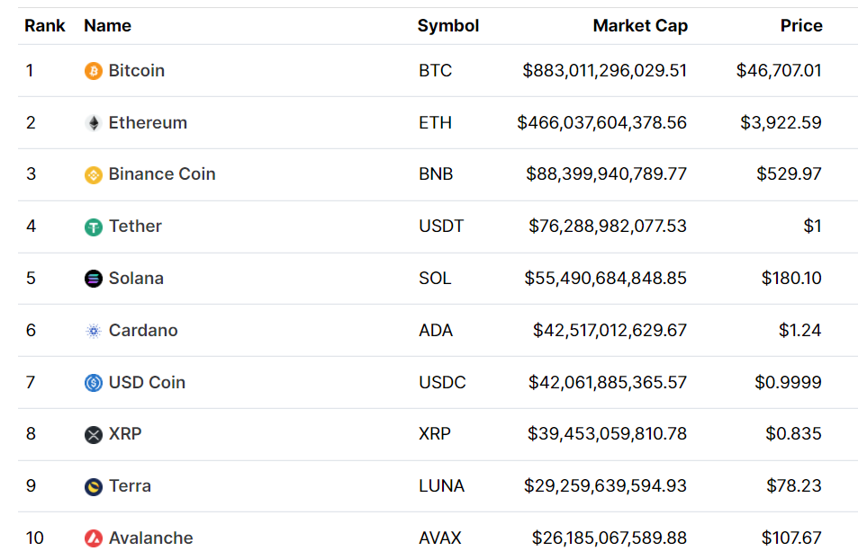Click the Name column header

pyautogui.click(x=107, y=26)
